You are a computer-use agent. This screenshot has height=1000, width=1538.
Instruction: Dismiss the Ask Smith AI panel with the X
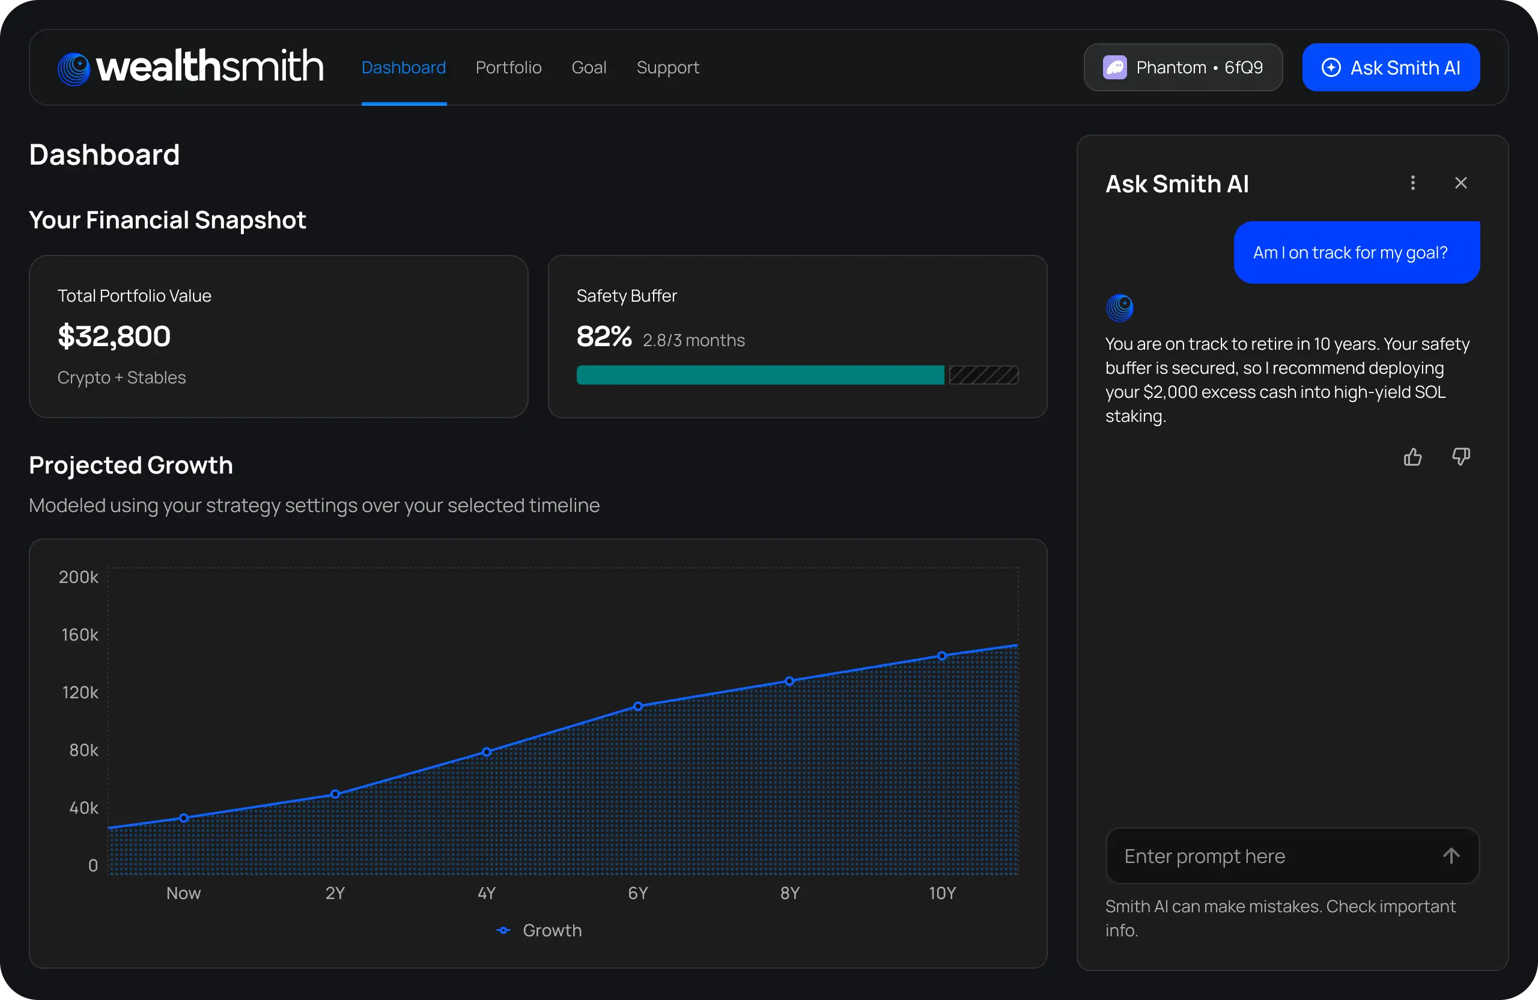1461,183
